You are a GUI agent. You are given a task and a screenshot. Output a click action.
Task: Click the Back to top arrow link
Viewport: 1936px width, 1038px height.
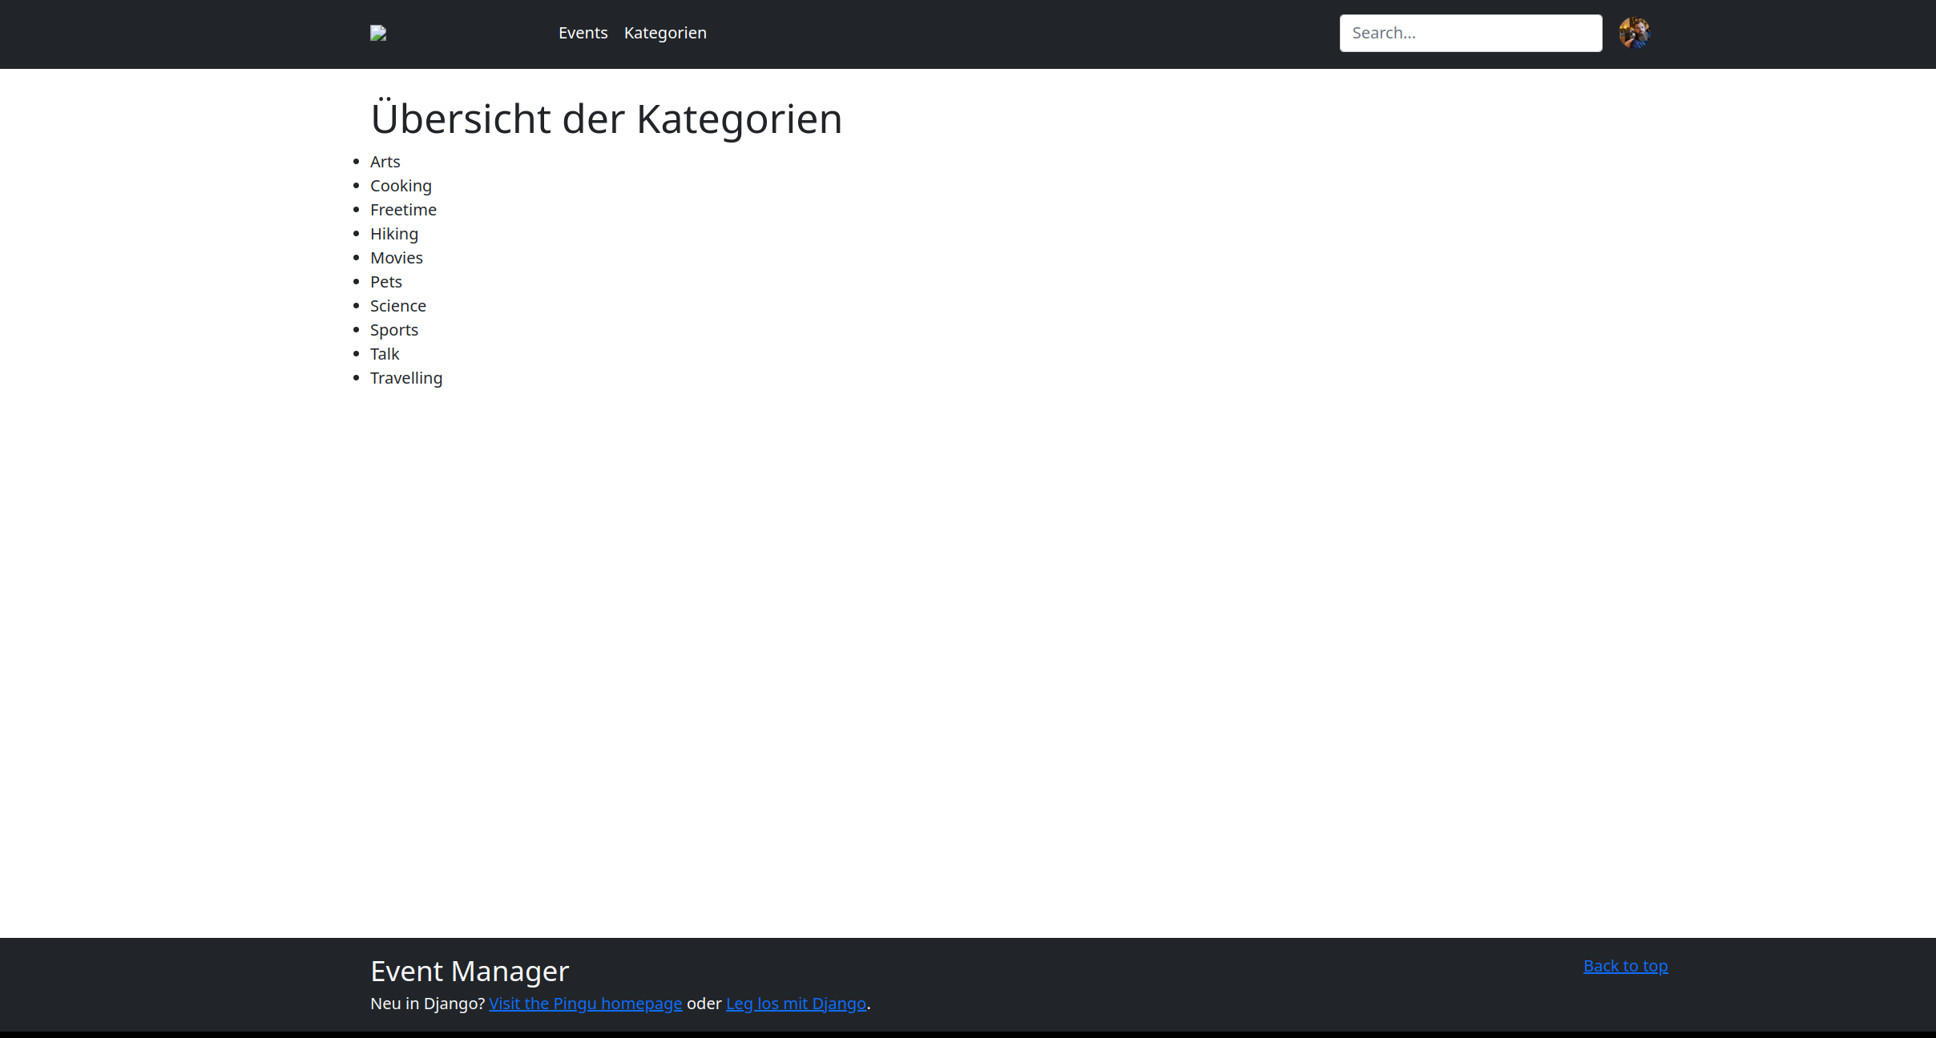(1626, 965)
